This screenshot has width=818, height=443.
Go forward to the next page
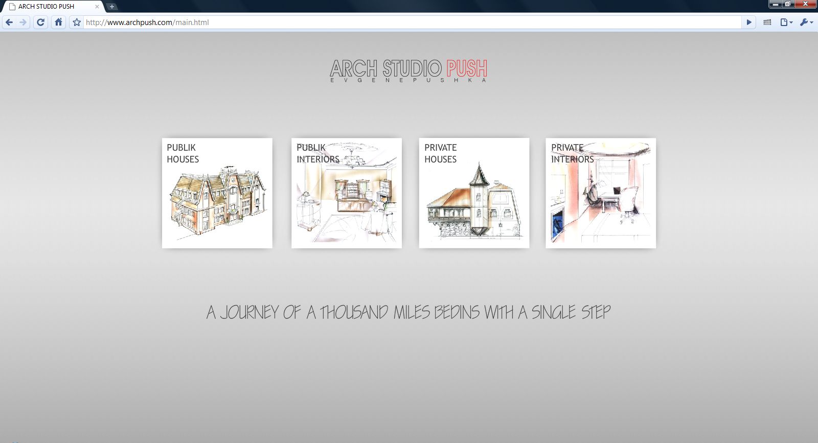pos(23,22)
